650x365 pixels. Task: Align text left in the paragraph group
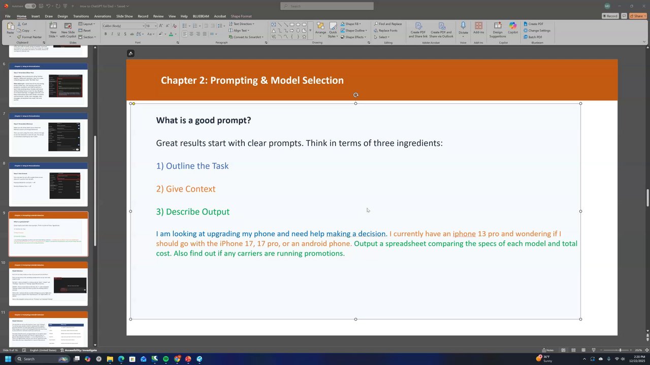tap(184, 34)
